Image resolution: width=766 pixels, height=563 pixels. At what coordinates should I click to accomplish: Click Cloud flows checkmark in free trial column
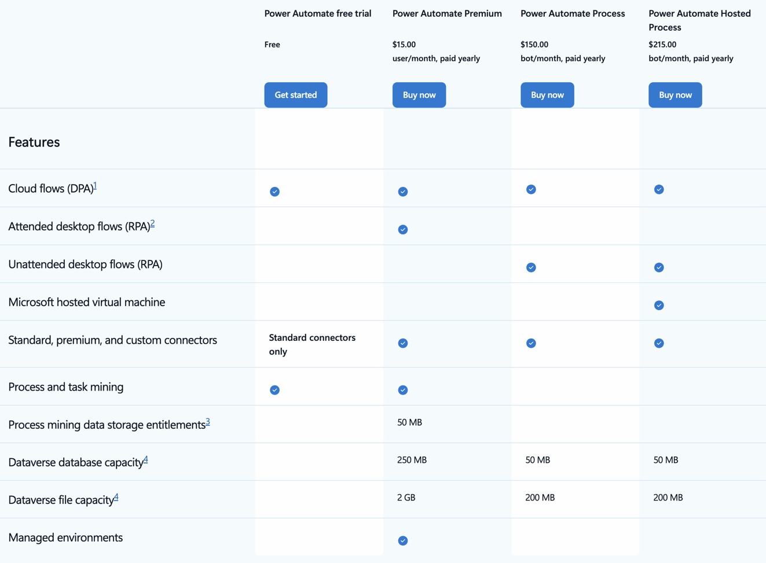pos(275,192)
